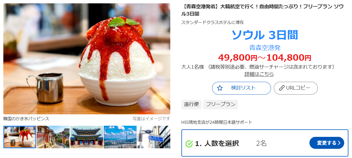Select the street sign thumbnail
Image resolution: width=352 pixels, height=158 pixels.
pos(154,137)
